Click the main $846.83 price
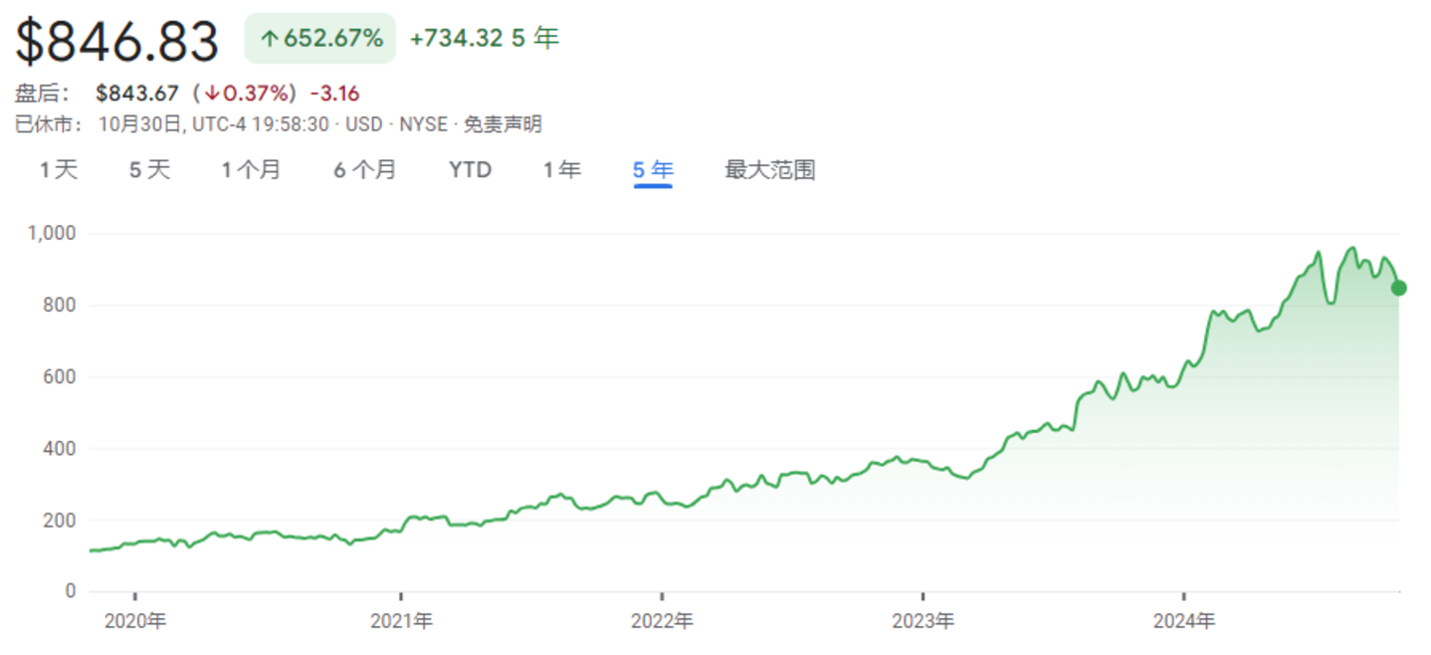The height and width of the screenshot is (655, 1431). [117, 42]
